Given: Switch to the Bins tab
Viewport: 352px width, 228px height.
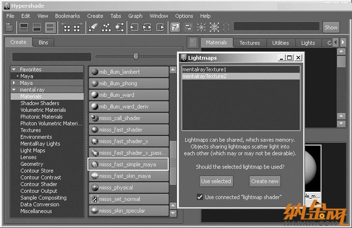Looking at the screenshot, I should point(44,42).
